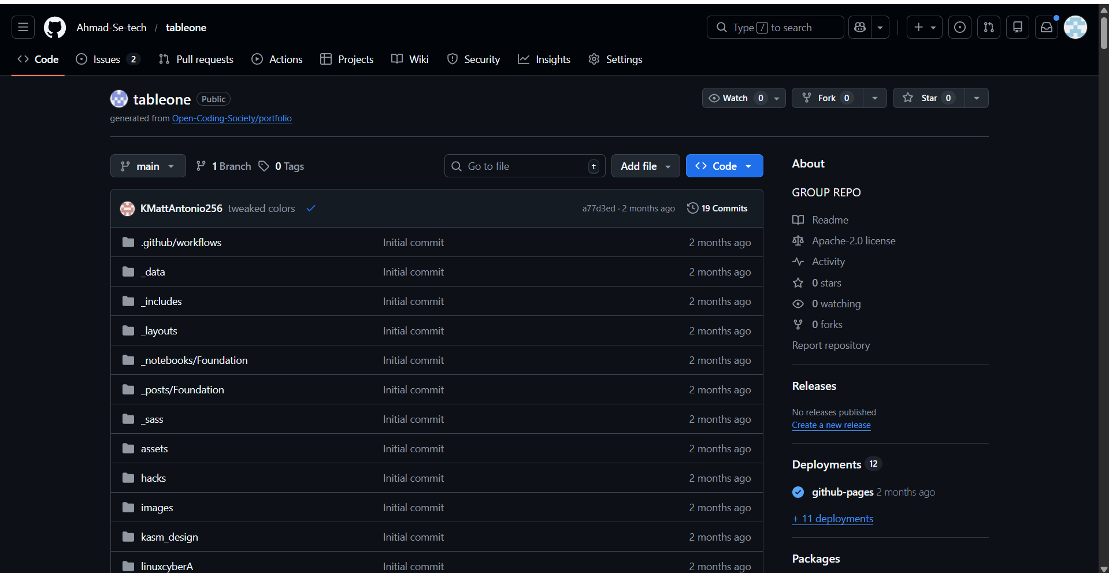Screen dimensions: 1109x573
Task: Fork this repository
Action: (x=828, y=98)
